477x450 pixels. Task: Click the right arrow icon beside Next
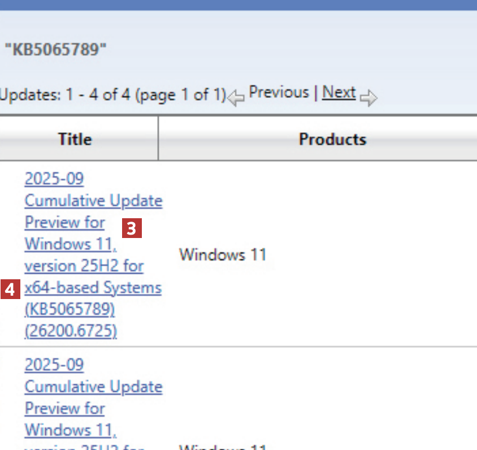tap(368, 98)
